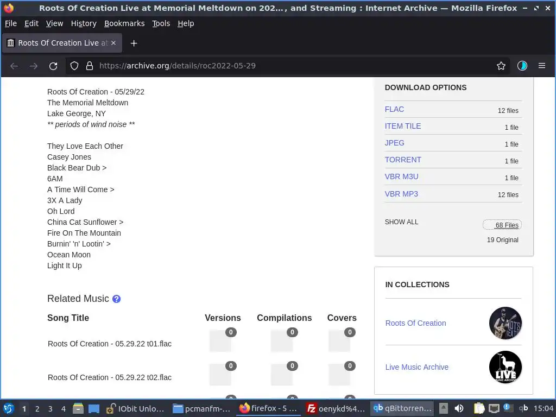The image size is (556, 417).
Task: Switch to the pcmanfm taskbar window
Action: point(201,408)
